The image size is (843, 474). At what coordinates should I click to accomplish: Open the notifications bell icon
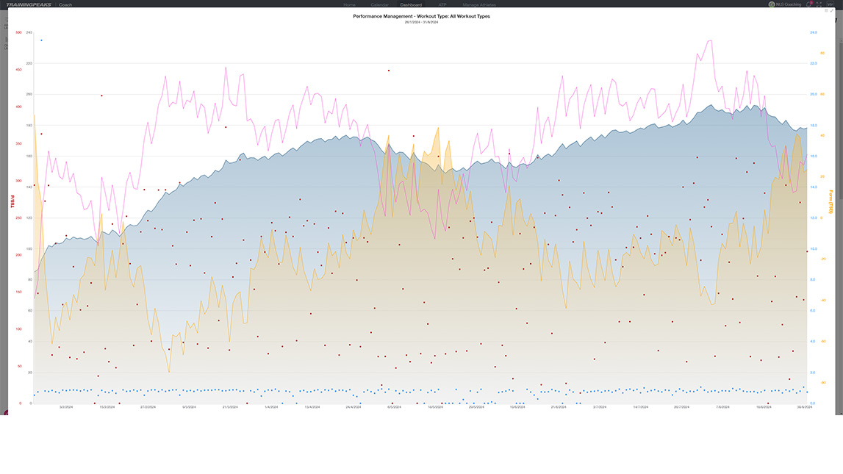coord(808,4)
